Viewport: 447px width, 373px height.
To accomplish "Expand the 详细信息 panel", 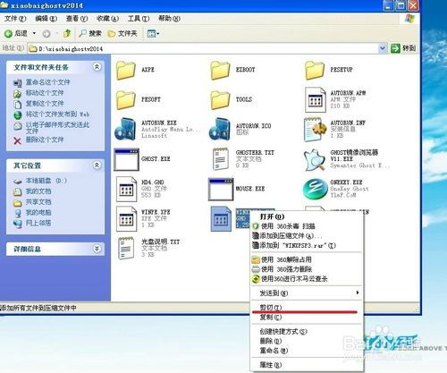I will pos(97,249).
